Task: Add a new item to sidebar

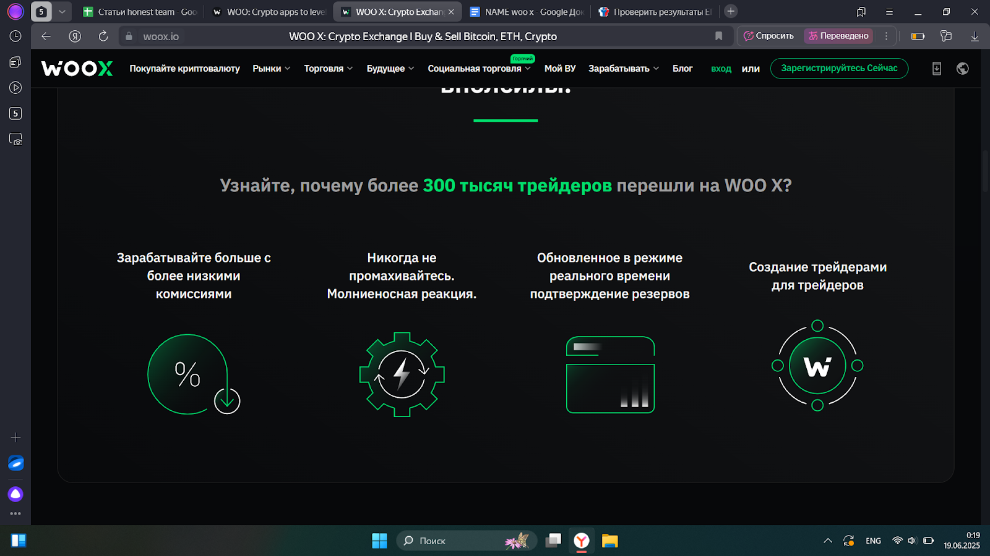Action: [x=15, y=437]
